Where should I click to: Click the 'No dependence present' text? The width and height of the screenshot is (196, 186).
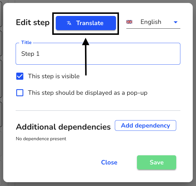coord(41,139)
